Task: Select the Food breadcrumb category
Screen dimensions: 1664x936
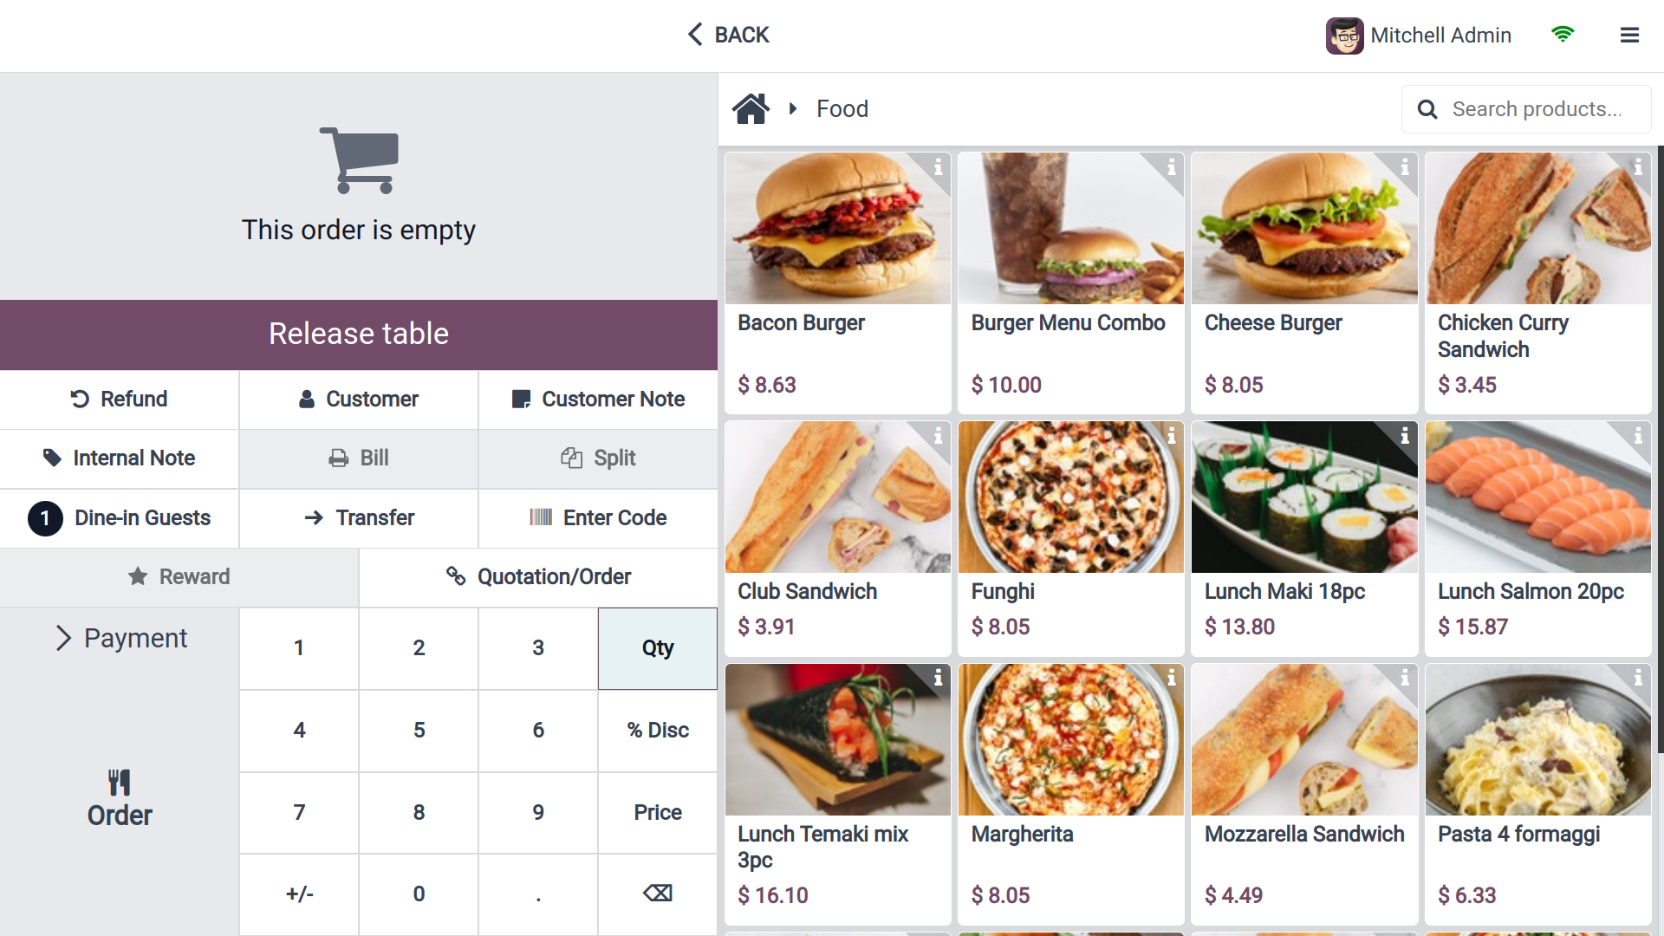Action: click(842, 108)
